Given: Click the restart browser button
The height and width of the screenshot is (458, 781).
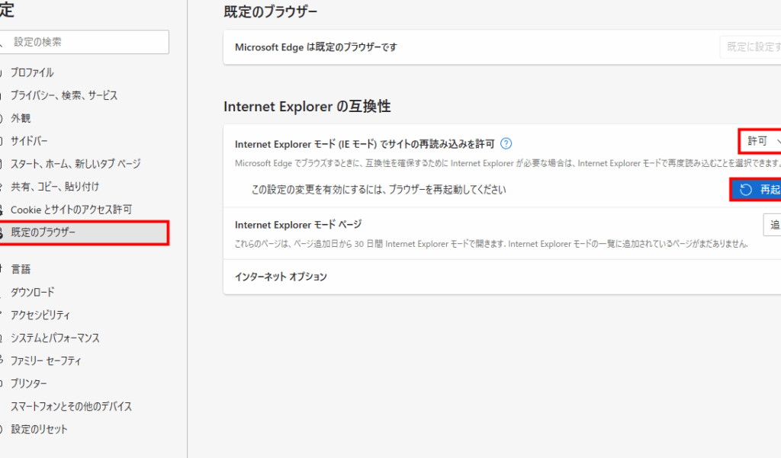Looking at the screenshot, I should point(757,190).
